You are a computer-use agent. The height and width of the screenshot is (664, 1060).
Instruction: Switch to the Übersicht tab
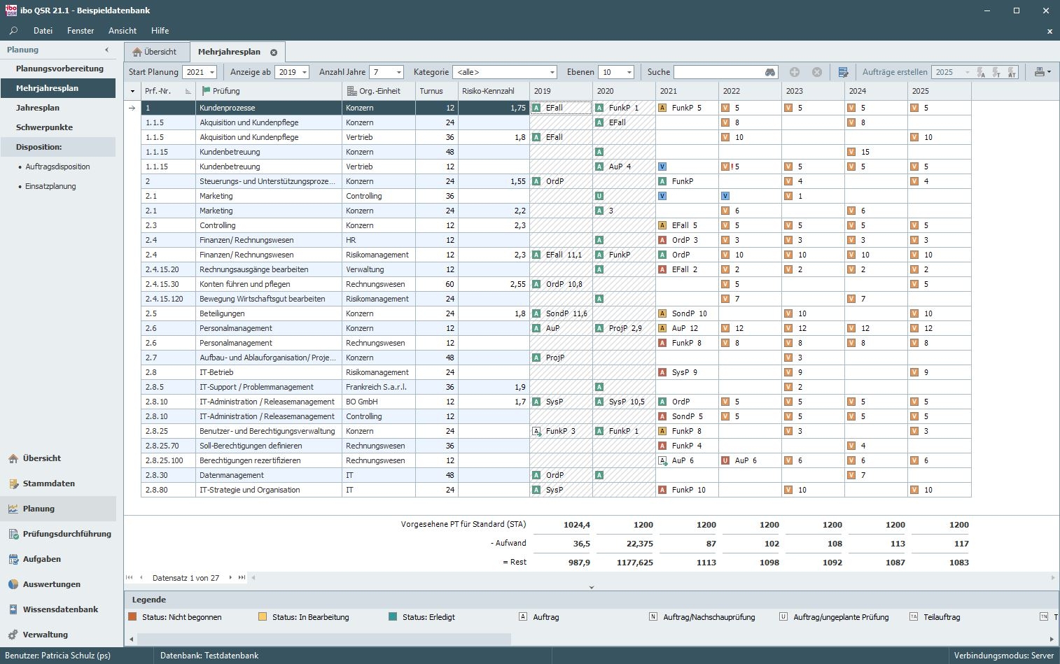pos(157,52)
